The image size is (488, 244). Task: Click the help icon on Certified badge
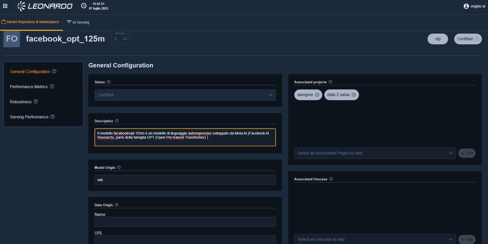coord(476,39)
